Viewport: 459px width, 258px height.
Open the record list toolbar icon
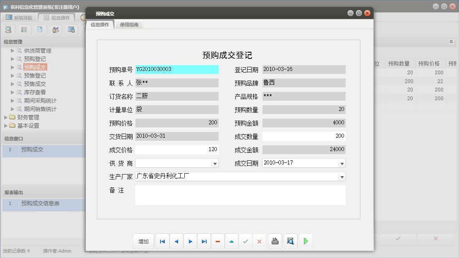point(24,30)
